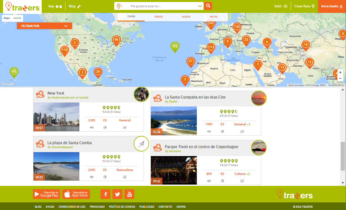Click the category checkbox icon on New York card
Screen dimensions: 346x210
(x=125, y=128)
